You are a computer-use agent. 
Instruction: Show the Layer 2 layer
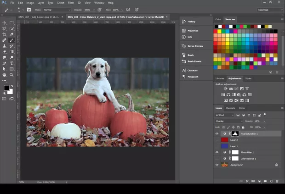pyautogui.click(x=217, y=140)
